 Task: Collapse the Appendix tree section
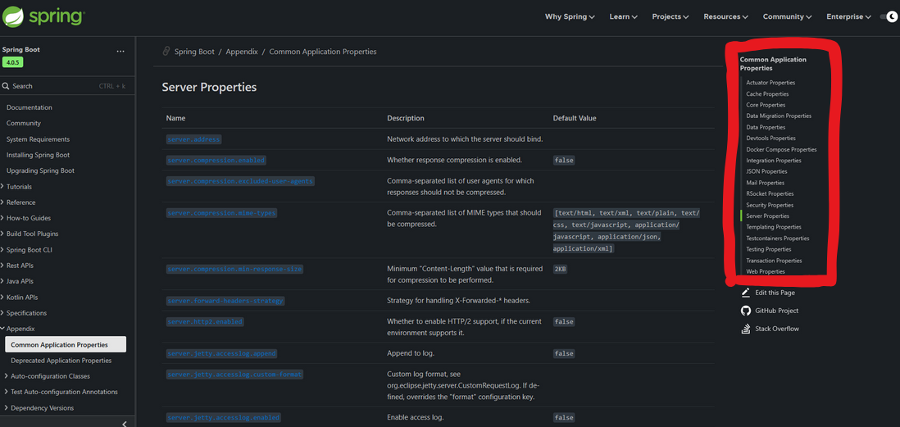click(x=2, y=329)
